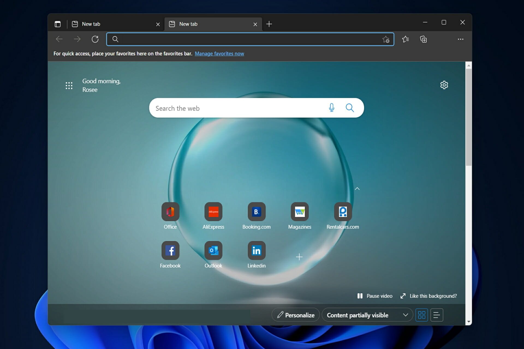
Task: Click Manage favorites now link
Action: point(219,54)
